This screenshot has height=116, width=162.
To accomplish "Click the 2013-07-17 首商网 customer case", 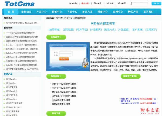I will (x=138, y=100).
